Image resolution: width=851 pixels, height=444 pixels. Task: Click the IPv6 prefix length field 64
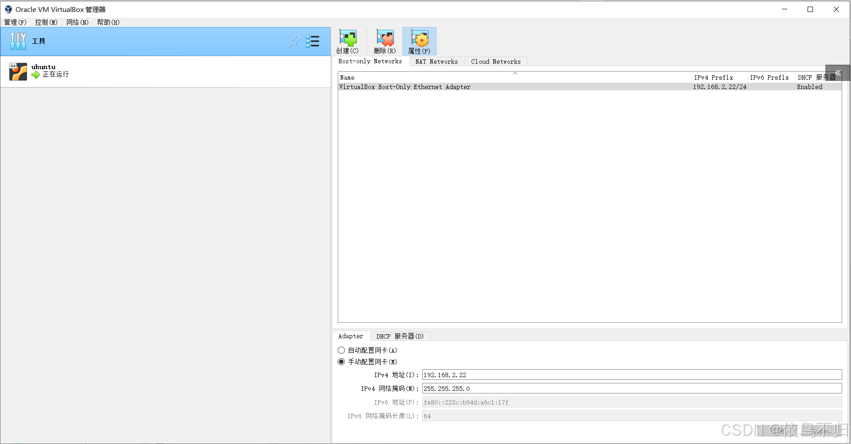[632, 416]
